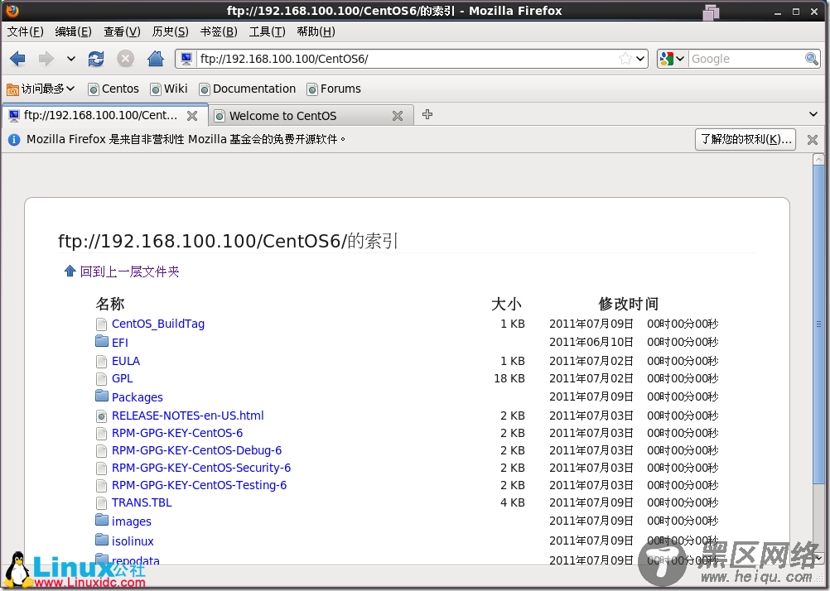Screen dimensions: 830x591
Task: Stop loading the page
Action: [125, 59]
